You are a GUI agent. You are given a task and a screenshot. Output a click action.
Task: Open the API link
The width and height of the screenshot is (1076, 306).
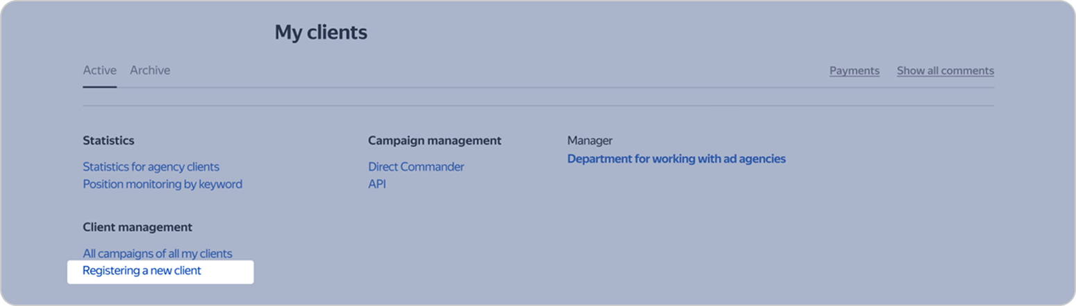click(x=377, y=184)
